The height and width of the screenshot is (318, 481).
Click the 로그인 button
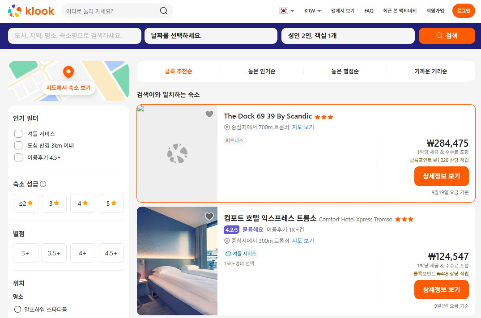pyautogui.click(x=464, y=11)
